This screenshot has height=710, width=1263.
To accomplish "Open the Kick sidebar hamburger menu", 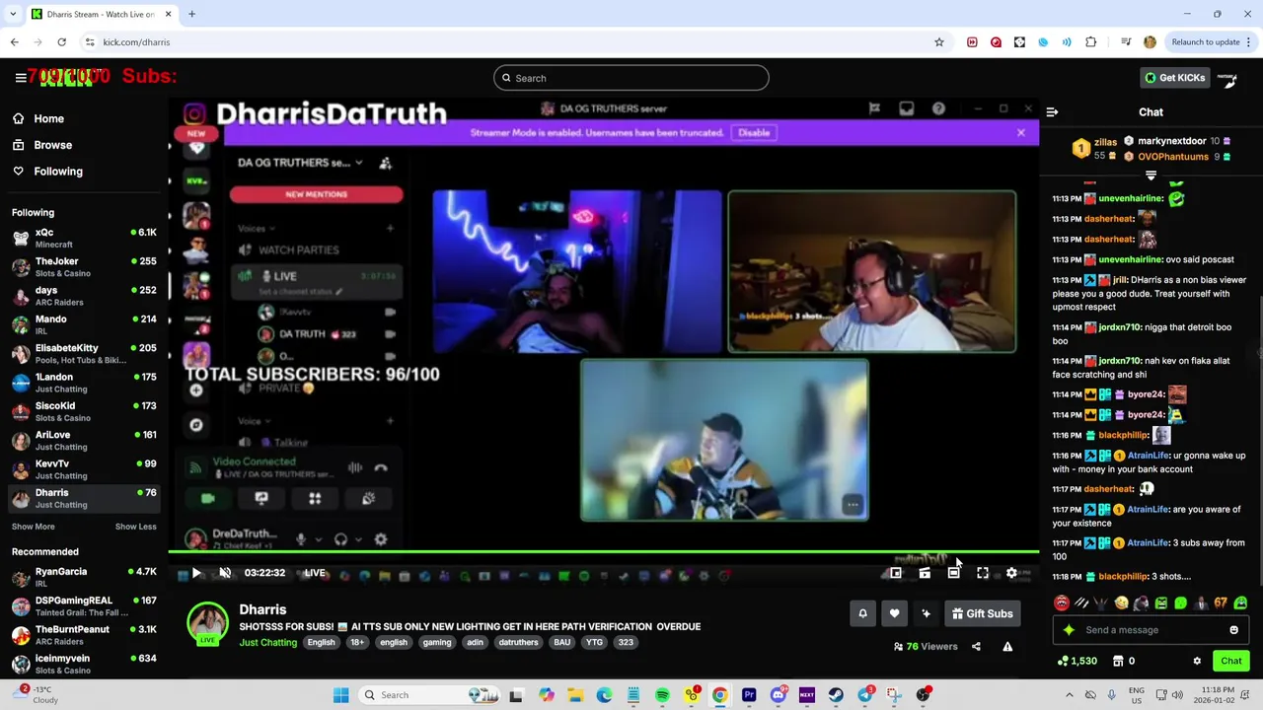I will pos(20,78).
